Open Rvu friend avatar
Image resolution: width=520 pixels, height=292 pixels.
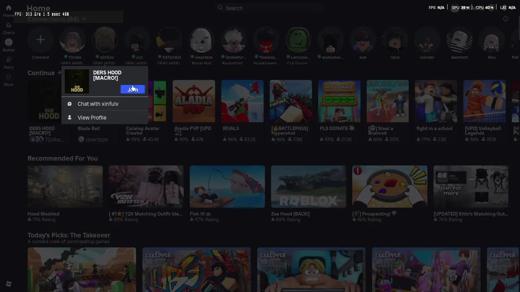(492, 40)
